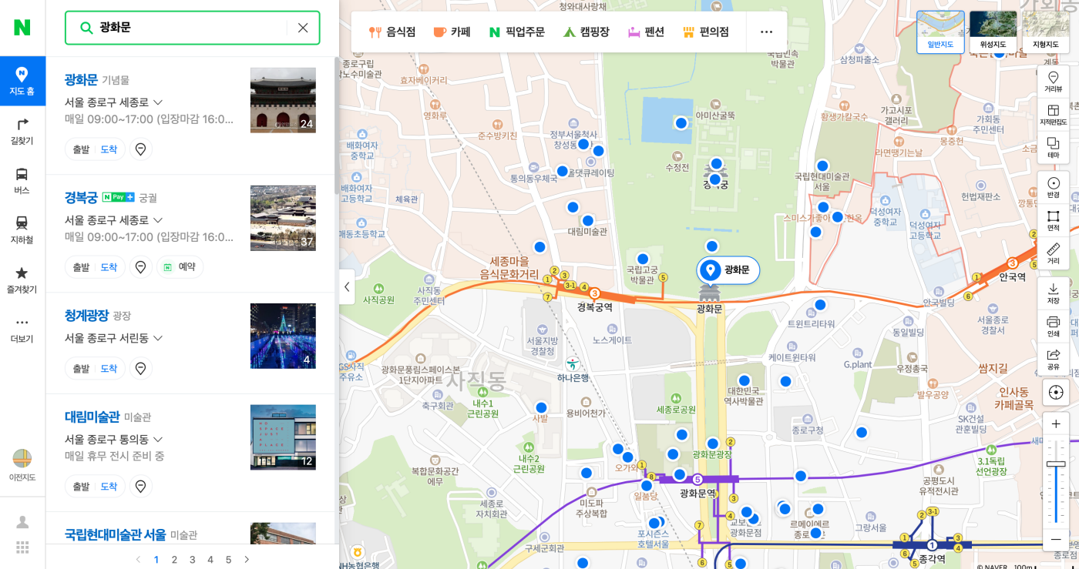The image size is (1079, 569).
Task: Open the 더보기 more menu in sidebar
Action: (x=22, y=329)
